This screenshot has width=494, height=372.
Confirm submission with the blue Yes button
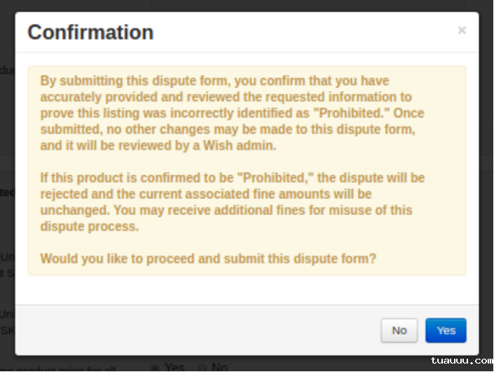click(x=446, y=331)
